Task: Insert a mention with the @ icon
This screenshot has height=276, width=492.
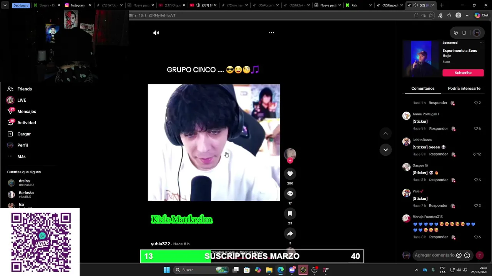Action: click(x=459, y=255)
